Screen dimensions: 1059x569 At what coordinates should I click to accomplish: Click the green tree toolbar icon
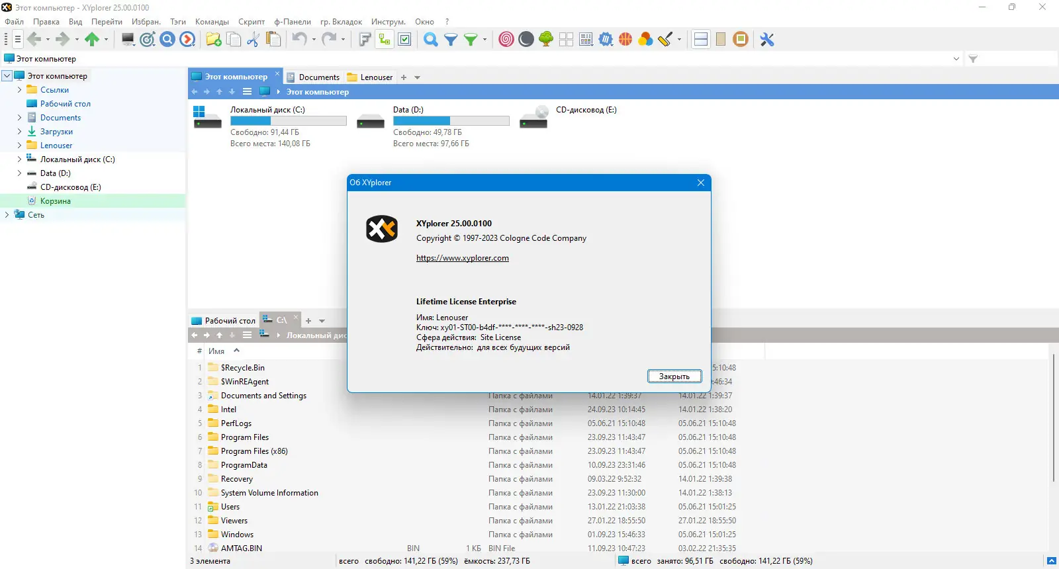[546, 40]
